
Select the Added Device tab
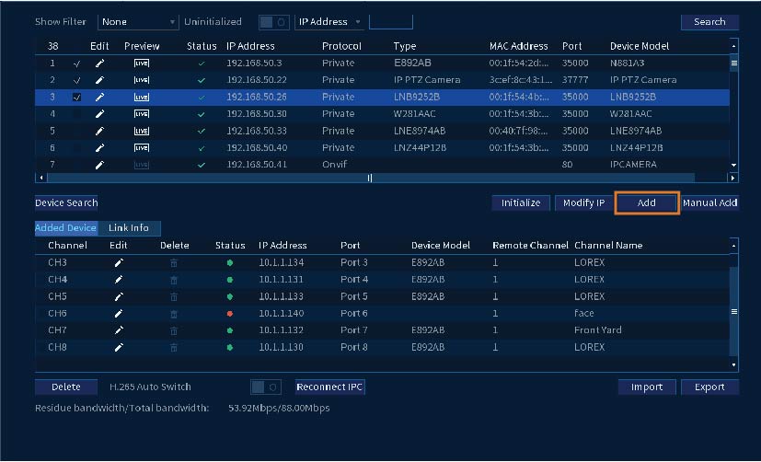coord(66,228)
